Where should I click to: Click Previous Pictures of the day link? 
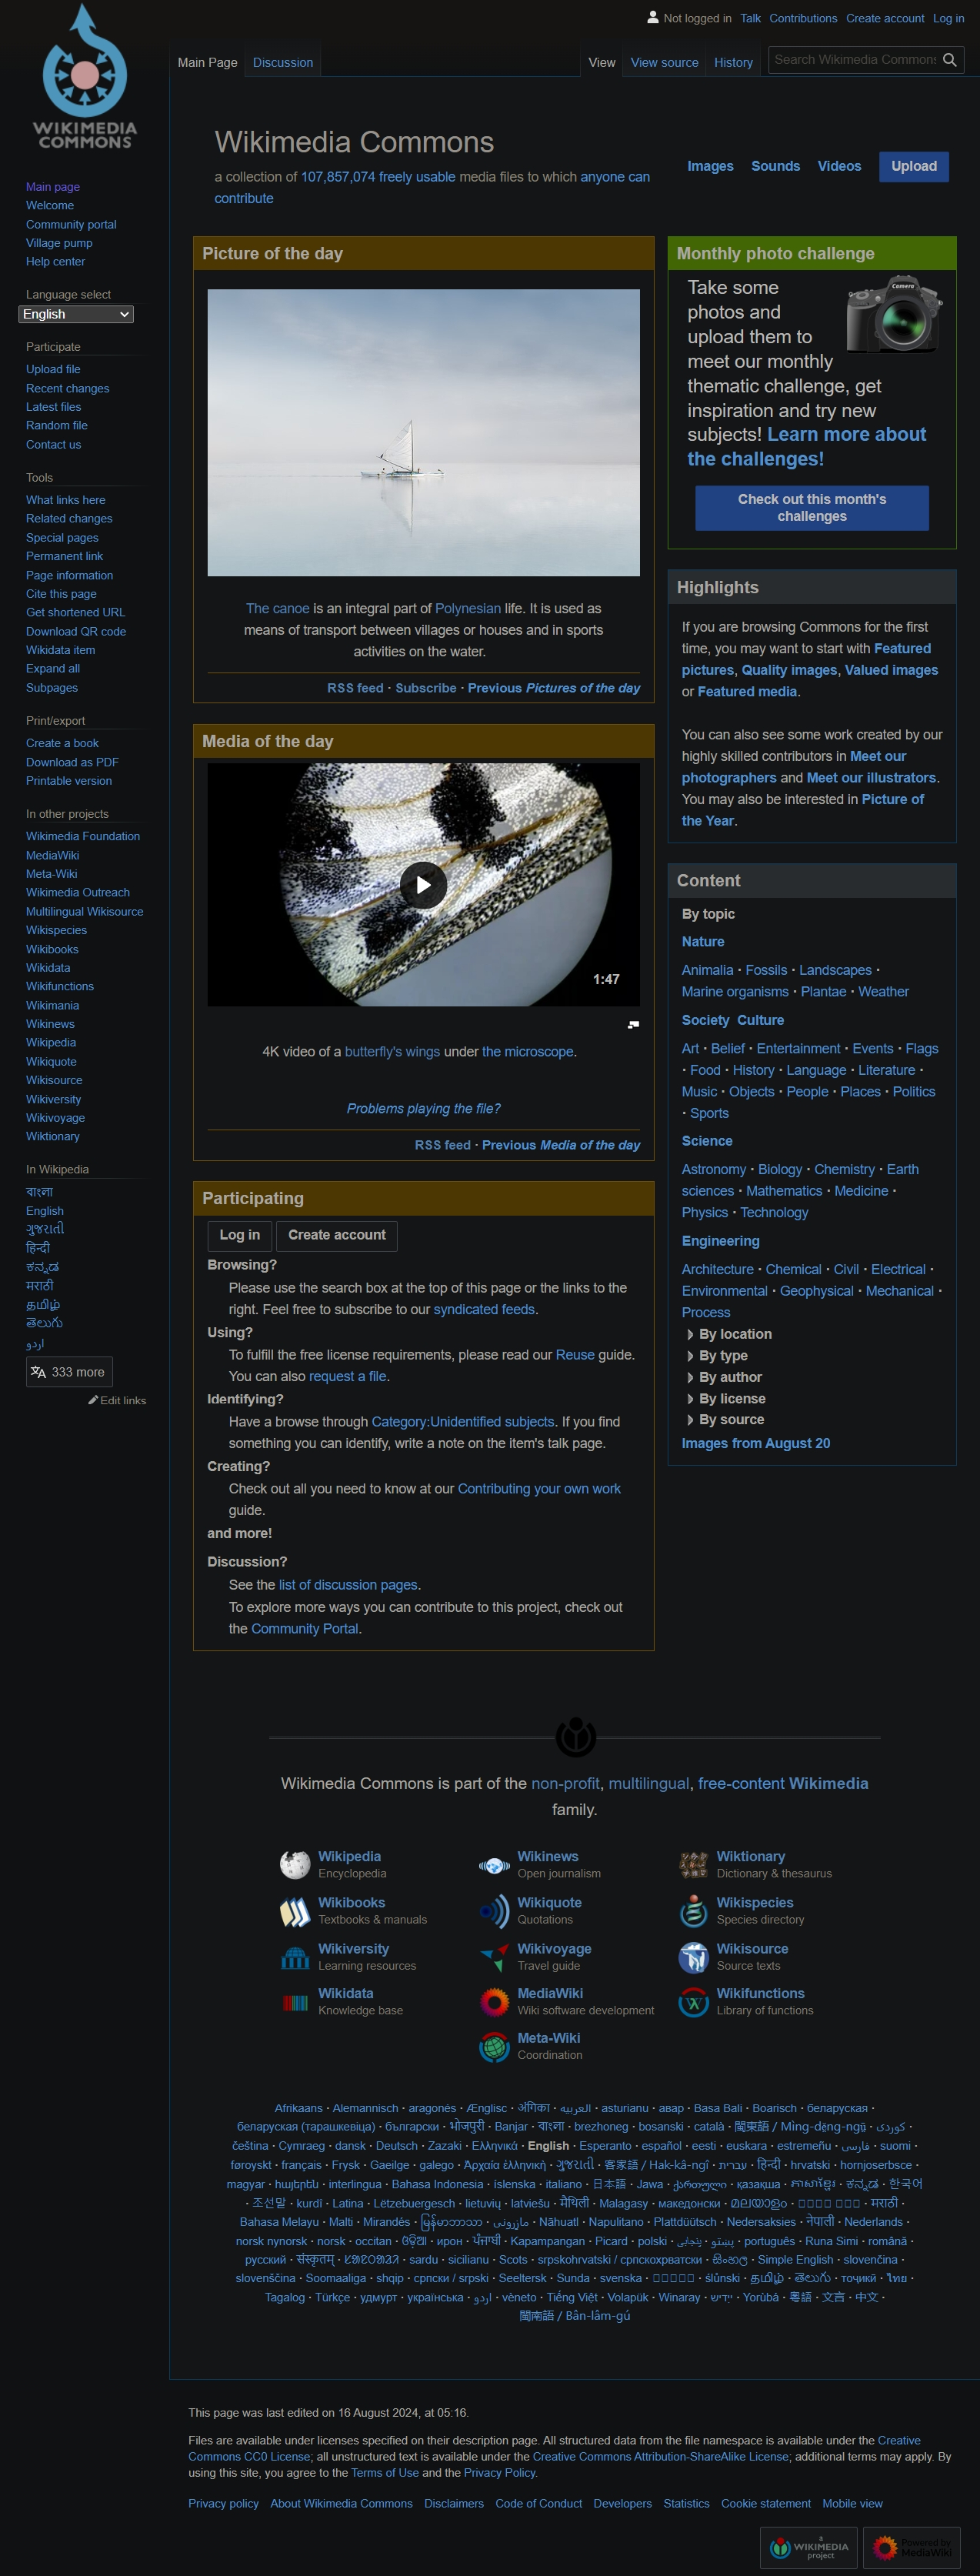point(554,688)
